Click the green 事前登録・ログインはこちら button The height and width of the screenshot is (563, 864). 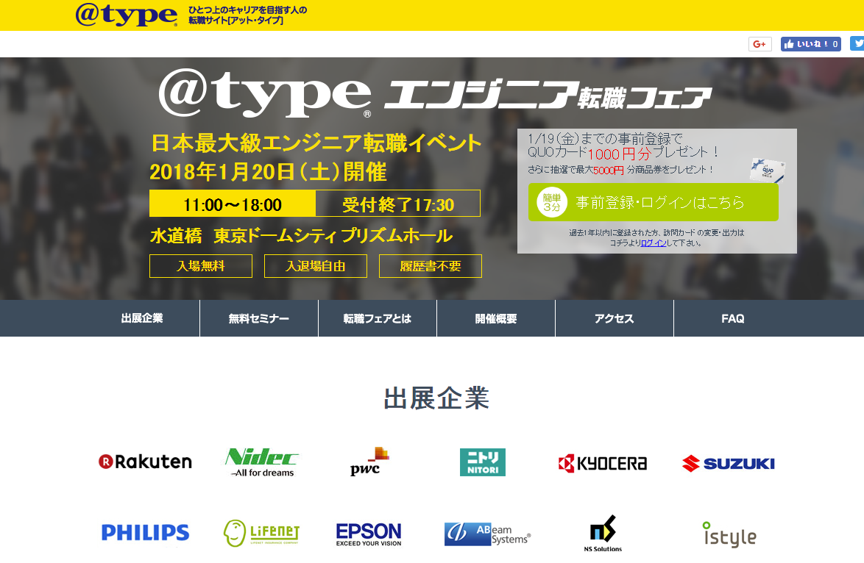click(x=653, y=203)
